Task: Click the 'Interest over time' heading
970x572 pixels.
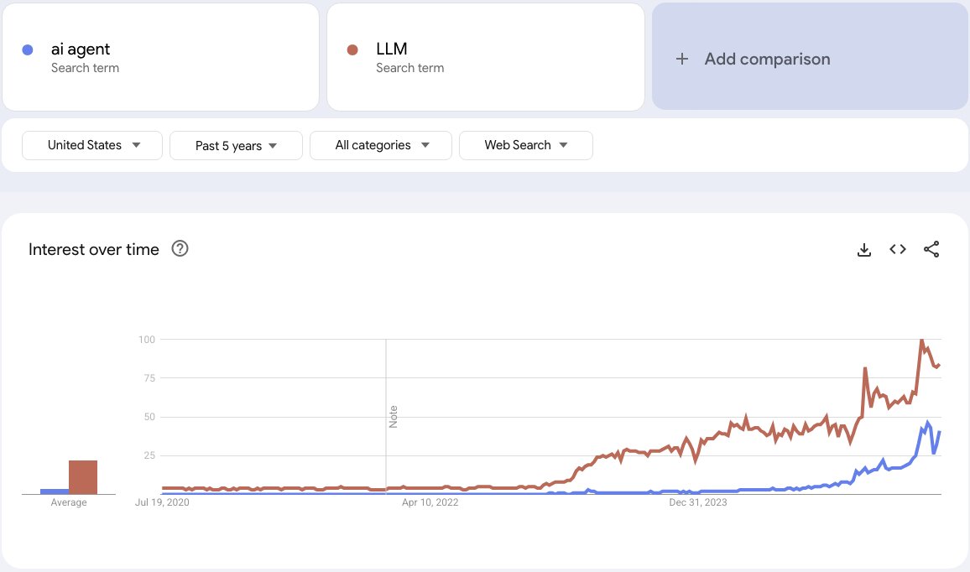Action: click(93, 249)
